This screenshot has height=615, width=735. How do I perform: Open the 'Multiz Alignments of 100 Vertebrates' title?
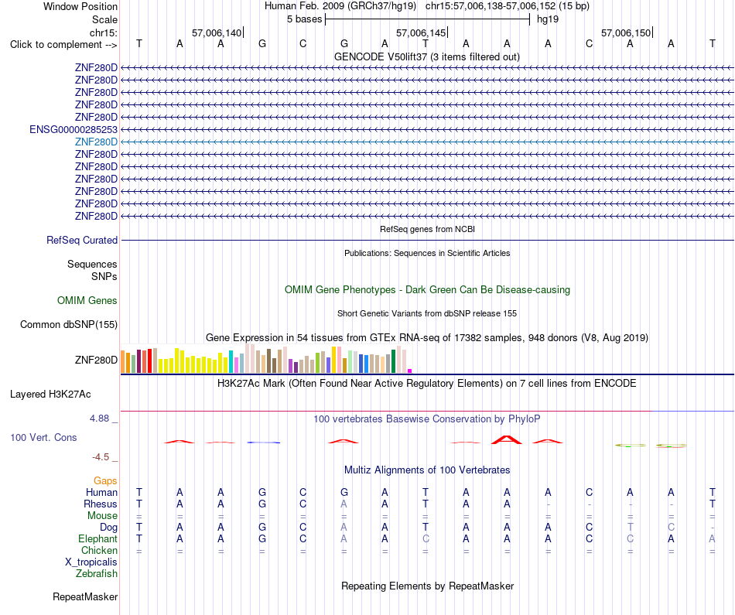(x=427, y=470)
